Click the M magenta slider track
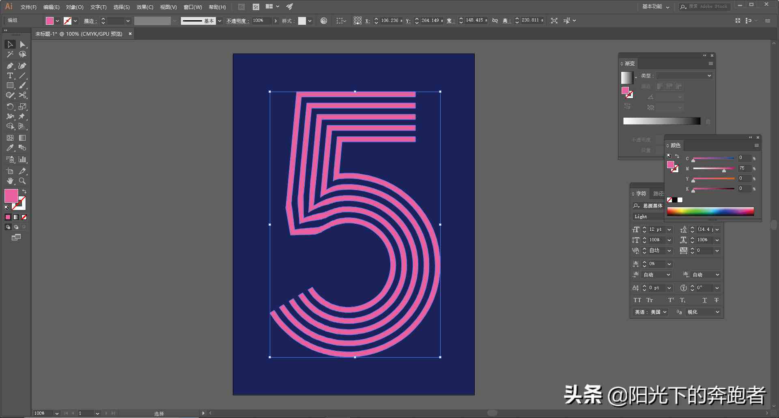Screen dimensions: 779x418 (x=714, y=169)
